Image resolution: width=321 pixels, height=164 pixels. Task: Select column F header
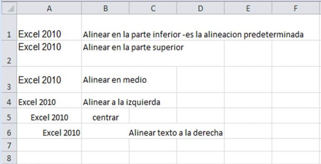tap(296, 8)
